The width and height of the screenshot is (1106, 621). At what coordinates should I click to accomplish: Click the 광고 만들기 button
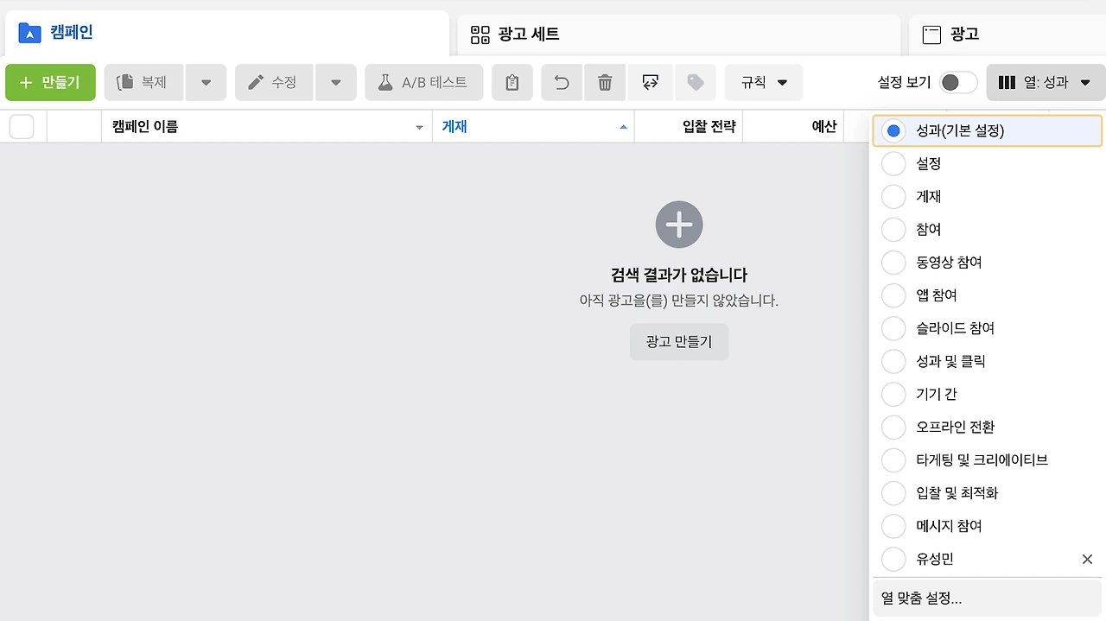click(679, 342)
